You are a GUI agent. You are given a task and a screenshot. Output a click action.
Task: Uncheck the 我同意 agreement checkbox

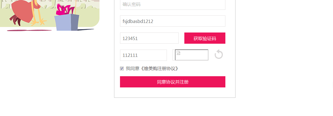pyautogui.click(x=122, y=69)
